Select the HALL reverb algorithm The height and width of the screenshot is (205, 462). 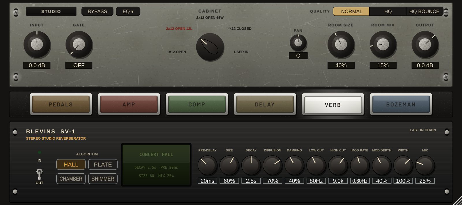71,164
